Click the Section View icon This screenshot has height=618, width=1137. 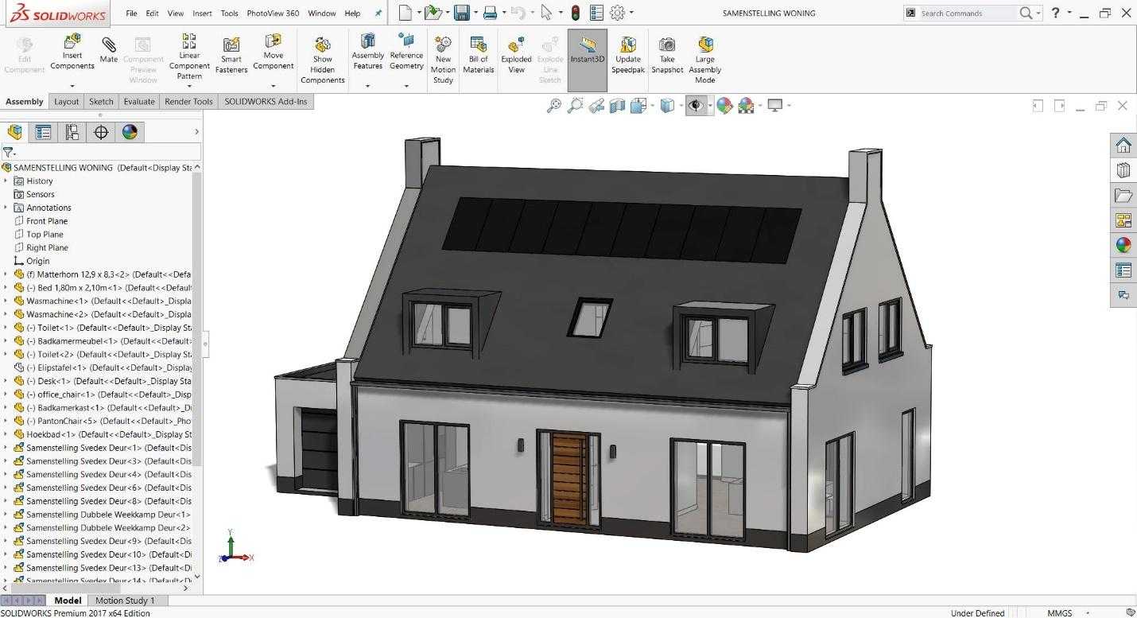coord(617,105)
